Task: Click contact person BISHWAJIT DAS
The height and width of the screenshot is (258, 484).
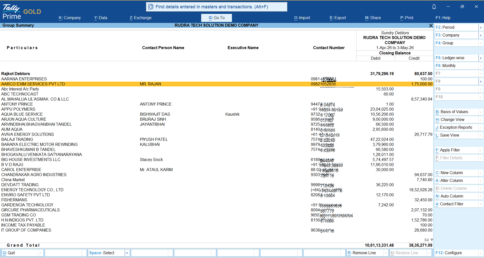Action: 155,114
